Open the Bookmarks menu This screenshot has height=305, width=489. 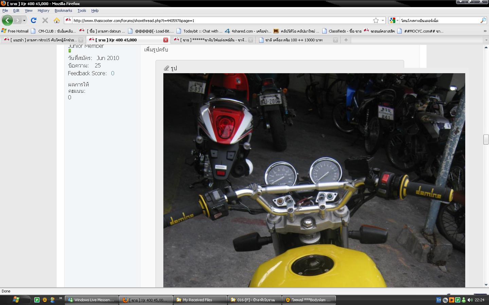tap(63, 11)
